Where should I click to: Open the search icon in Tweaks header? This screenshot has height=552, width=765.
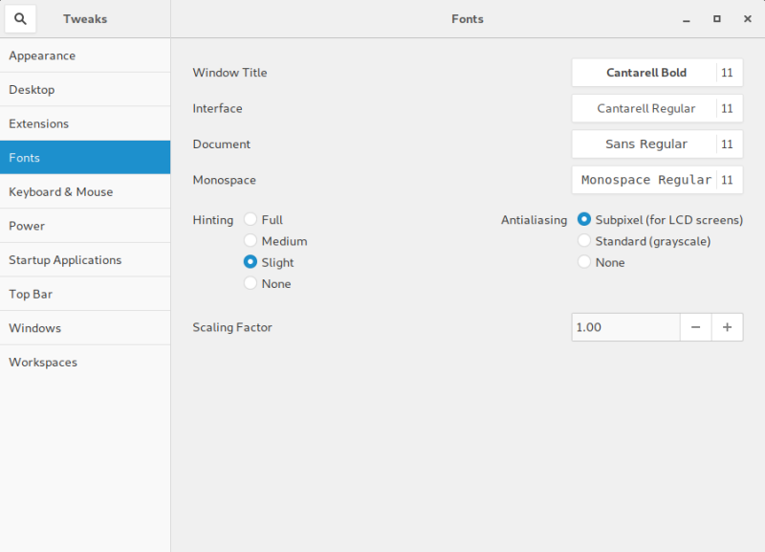coord(20,19)
